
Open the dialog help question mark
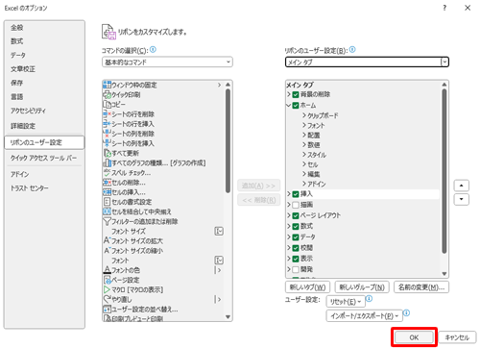(x=444, y=8)
